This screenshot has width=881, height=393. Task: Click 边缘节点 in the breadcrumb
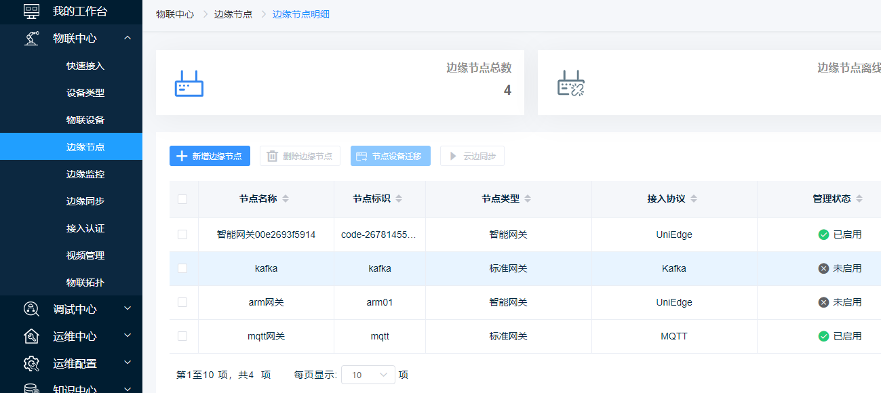[x=233, y=14]
